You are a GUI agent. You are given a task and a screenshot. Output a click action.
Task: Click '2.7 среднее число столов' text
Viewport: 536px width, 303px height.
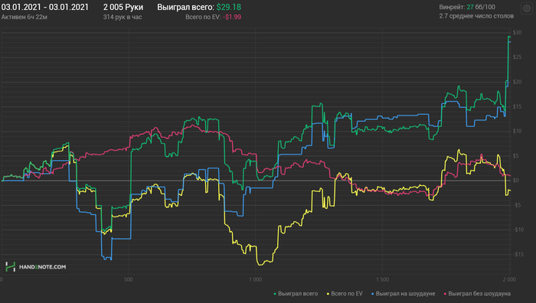476,16
